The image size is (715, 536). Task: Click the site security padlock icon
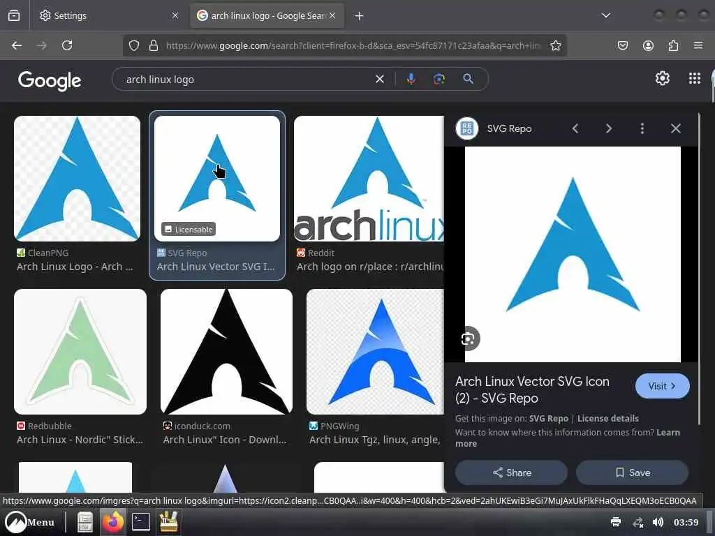point(154,45)
